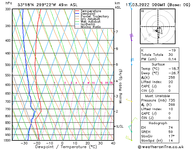Click the StmDir value '17°'
This screenshot has height=149, width=193.
(172, 136)
